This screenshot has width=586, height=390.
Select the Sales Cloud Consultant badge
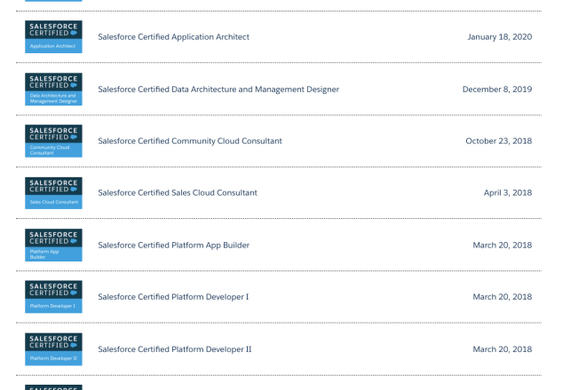tap(53, 193)
